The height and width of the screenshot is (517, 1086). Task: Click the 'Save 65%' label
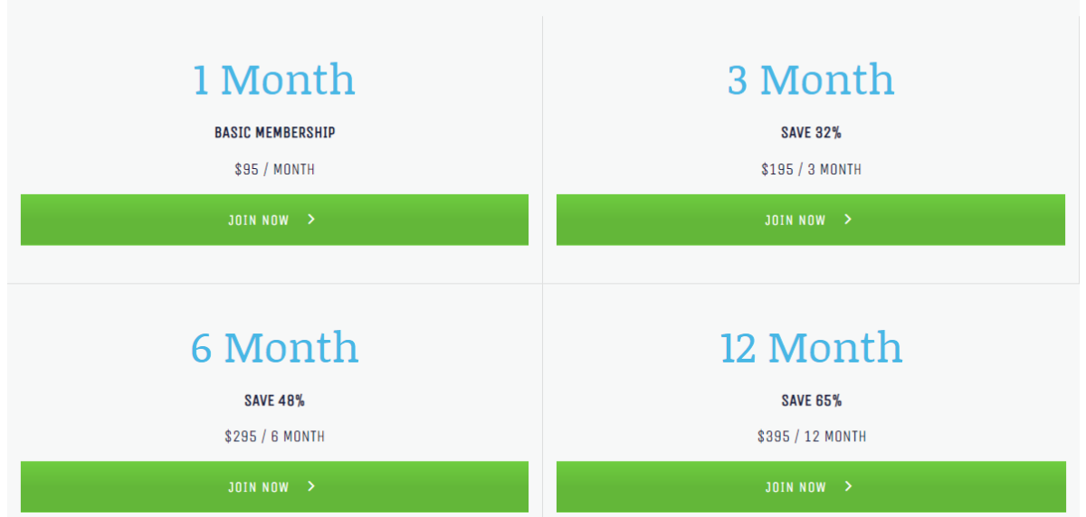[811, 400]
